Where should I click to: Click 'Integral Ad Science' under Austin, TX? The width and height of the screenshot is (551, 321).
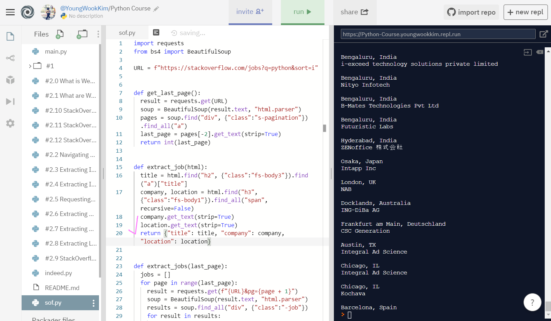tap(374, 252)
